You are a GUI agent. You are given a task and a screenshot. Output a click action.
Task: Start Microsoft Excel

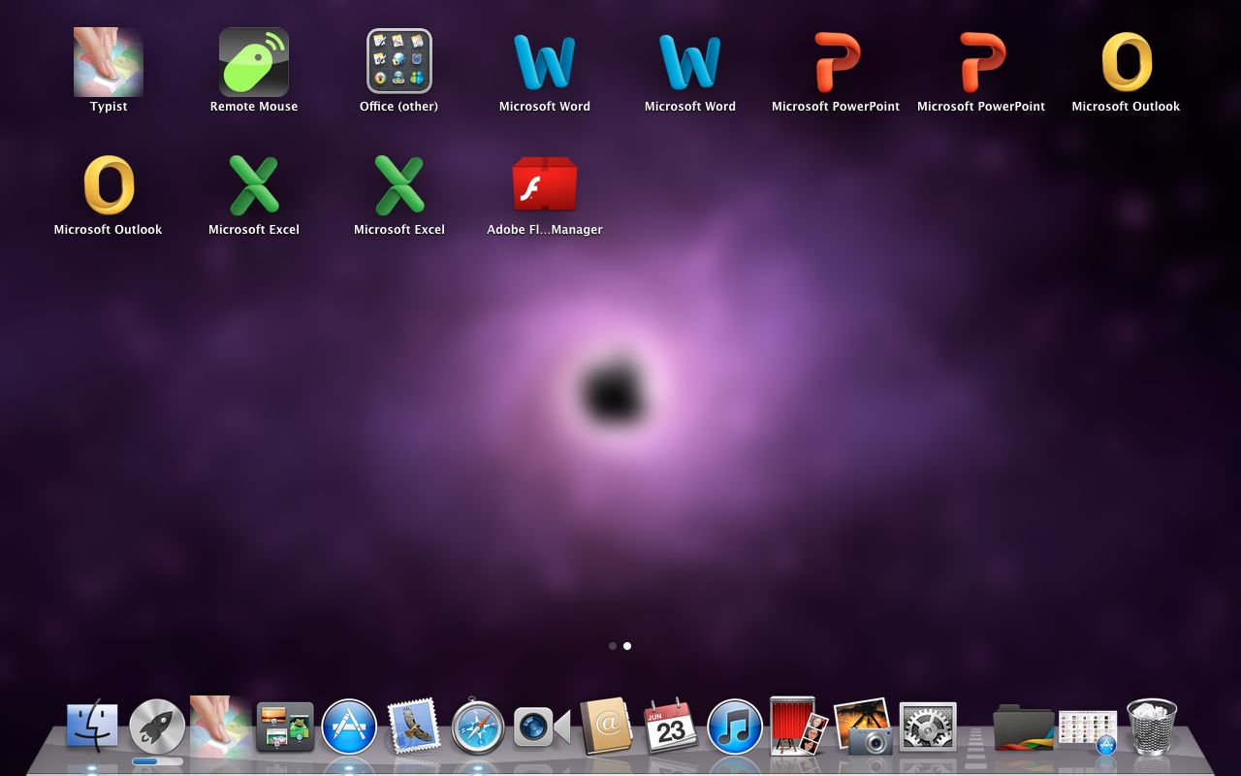pyautogui.click(x=253, y=184)
